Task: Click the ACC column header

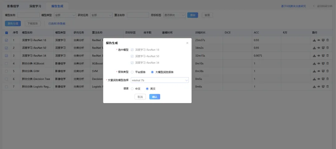Action: pyautogui.click(x=256, y=33)
